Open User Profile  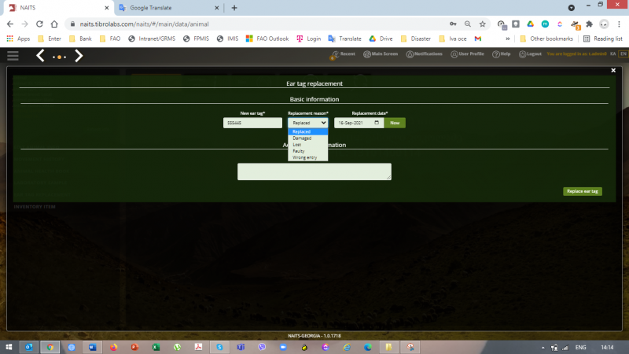(467, 54)
